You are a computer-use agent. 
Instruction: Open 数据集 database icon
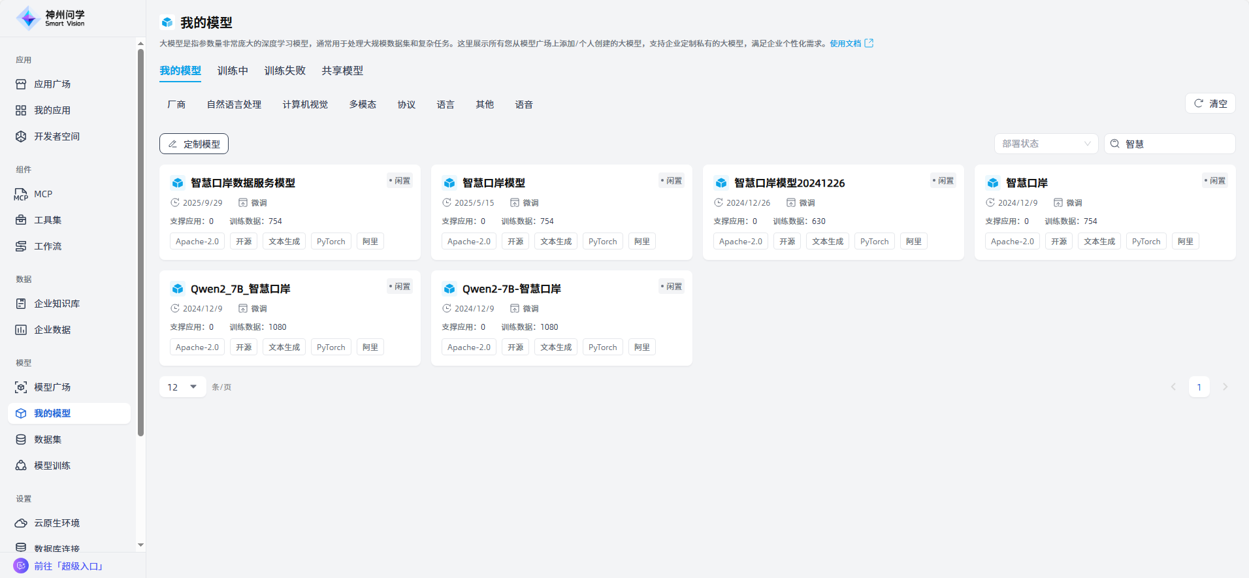21,440
